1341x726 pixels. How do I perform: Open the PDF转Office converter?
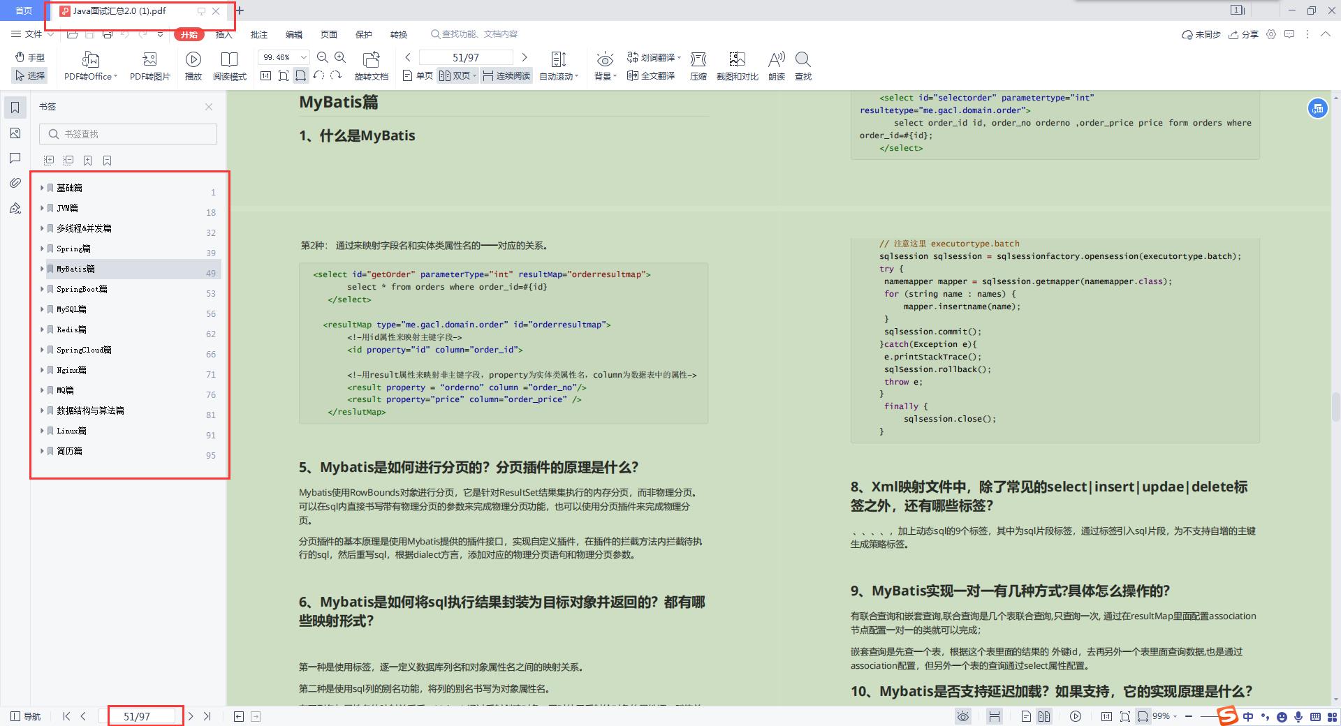tap(91, 66)
